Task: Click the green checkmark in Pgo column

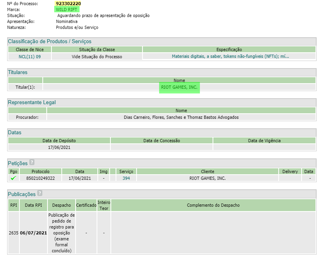Action: tap(13, 178)
